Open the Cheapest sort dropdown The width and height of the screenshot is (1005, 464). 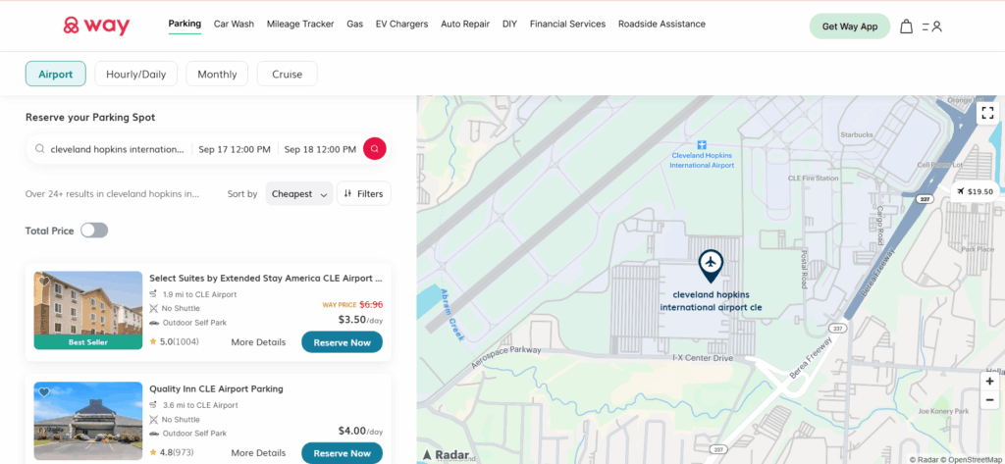pos(299,193)
